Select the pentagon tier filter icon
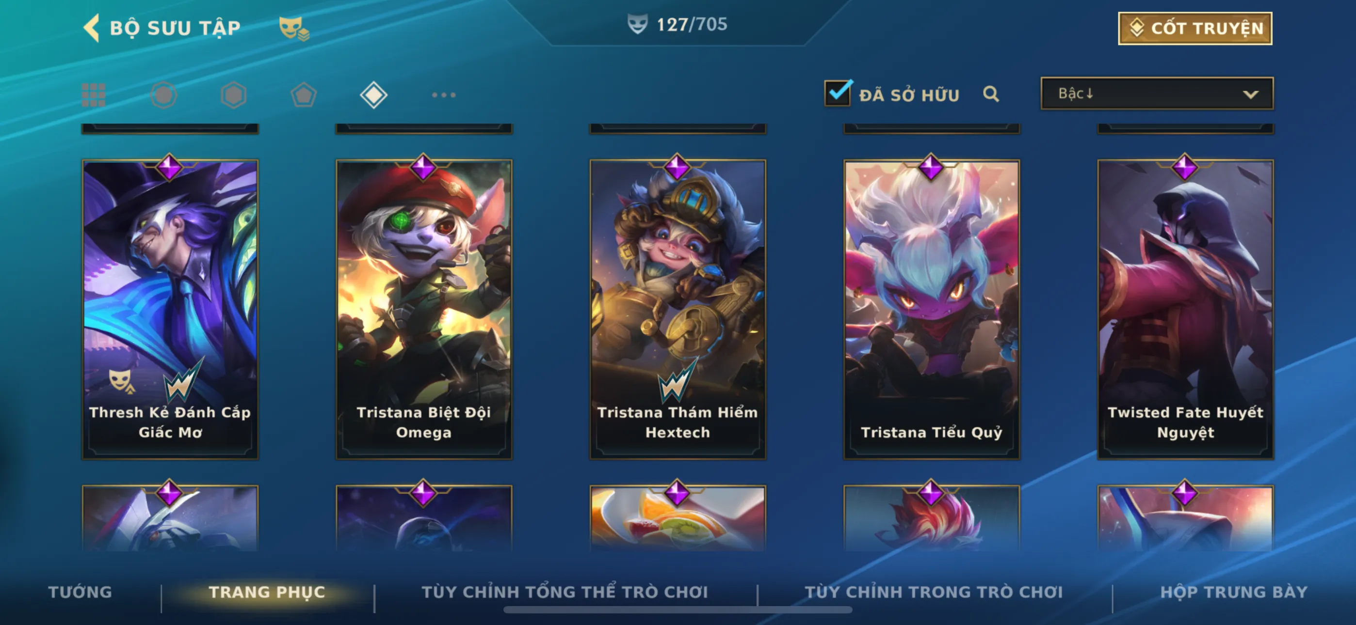 tap(304, 95)
